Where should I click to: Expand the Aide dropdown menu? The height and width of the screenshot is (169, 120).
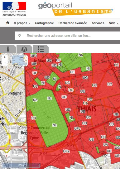[113, 23]
